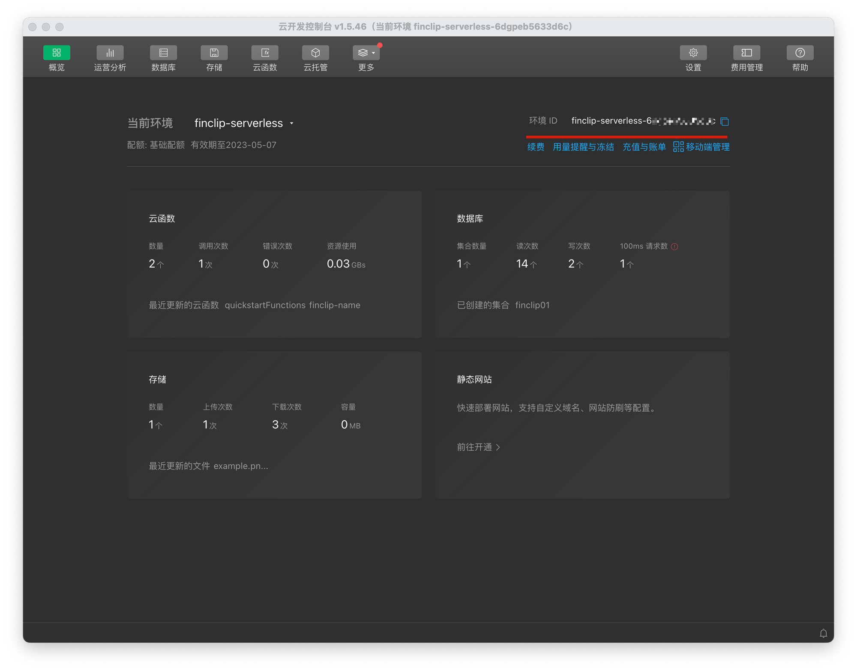Open the 充值与账单 link
This screenshot has width=857, height=671.
click(644, 147)
